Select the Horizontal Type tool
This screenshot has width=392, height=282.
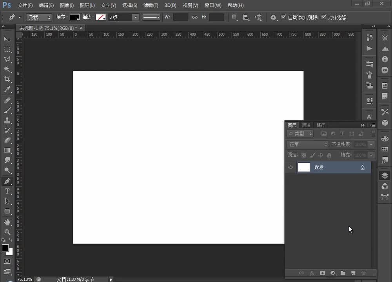tap(7, 192)
